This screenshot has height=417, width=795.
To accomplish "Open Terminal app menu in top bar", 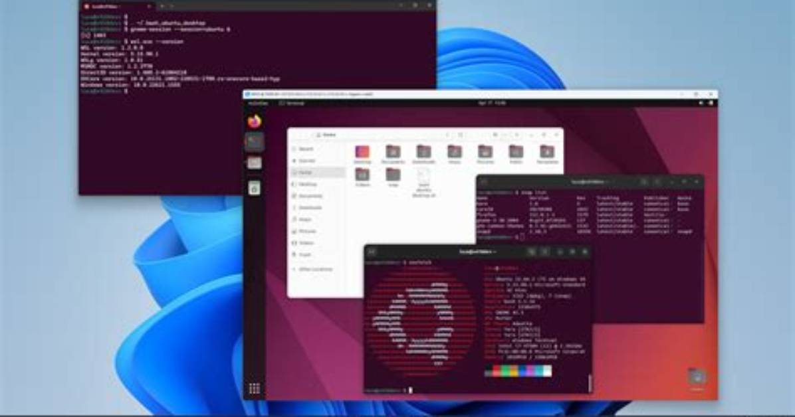I will [292, 103].
